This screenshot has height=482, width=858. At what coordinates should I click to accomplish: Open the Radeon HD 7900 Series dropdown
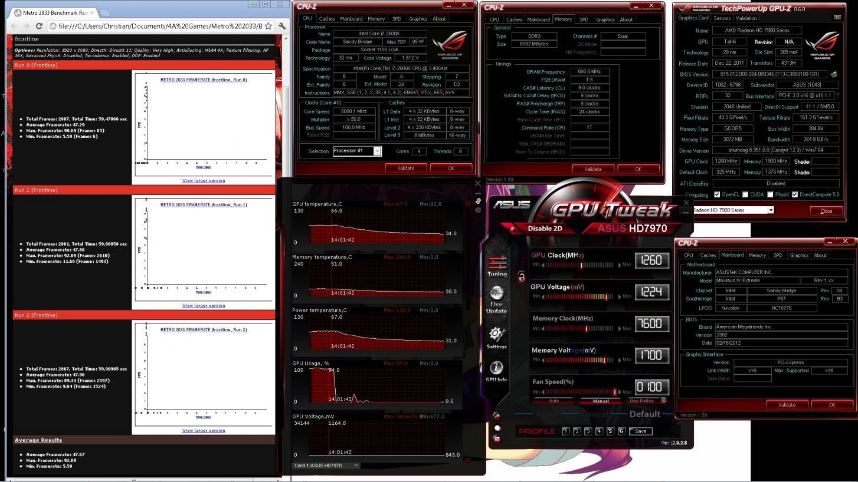(771, 210)
